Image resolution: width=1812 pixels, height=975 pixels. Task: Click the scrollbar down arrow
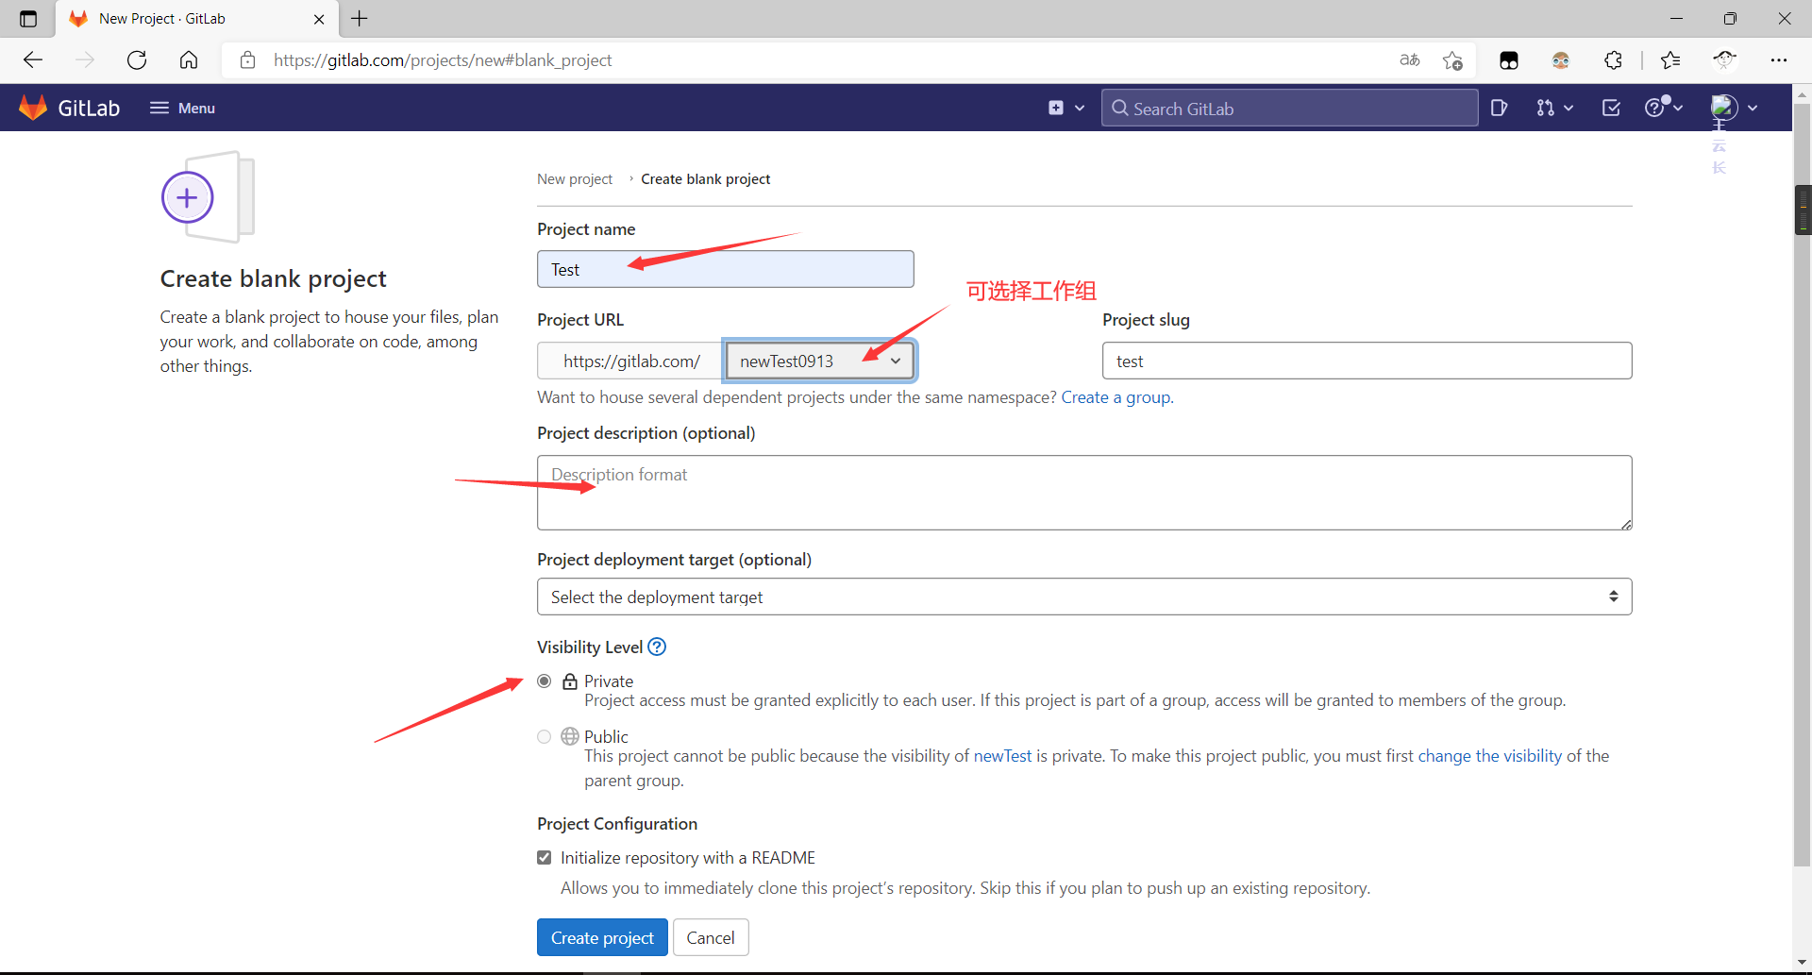pos(1803,964)
